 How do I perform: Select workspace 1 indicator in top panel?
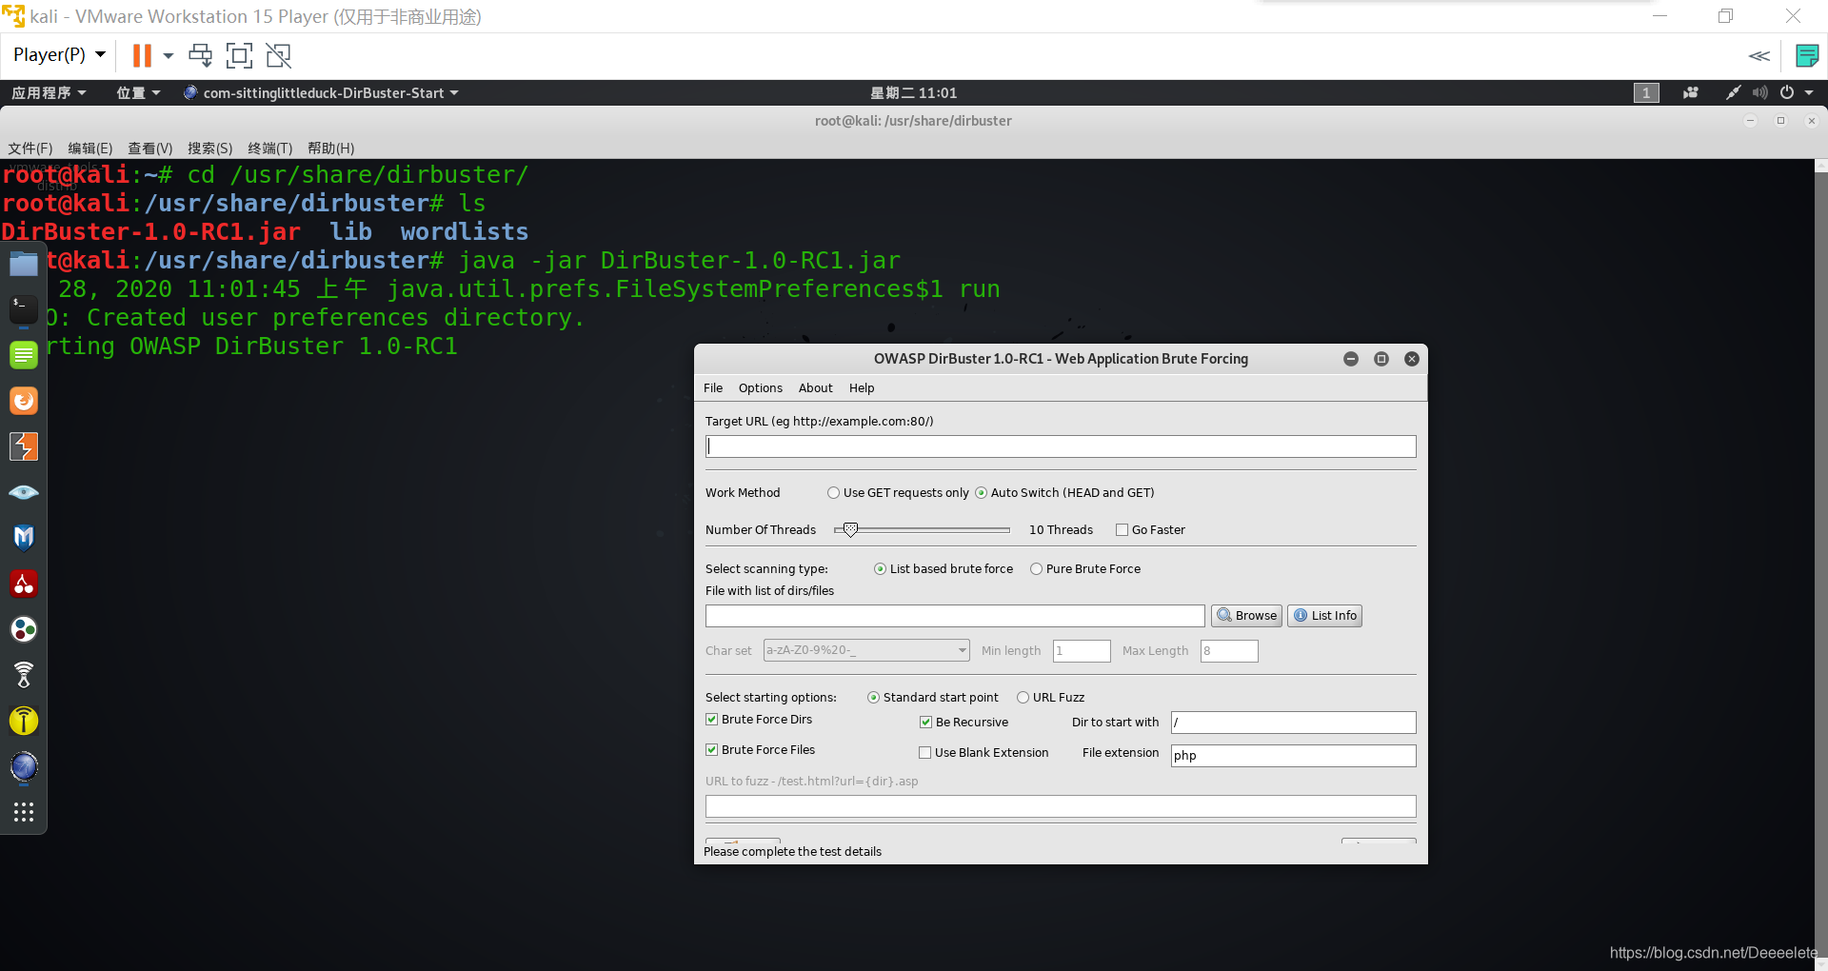point(1646,92)
